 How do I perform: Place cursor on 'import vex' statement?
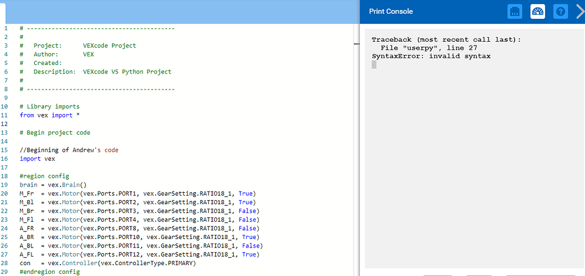37,159
